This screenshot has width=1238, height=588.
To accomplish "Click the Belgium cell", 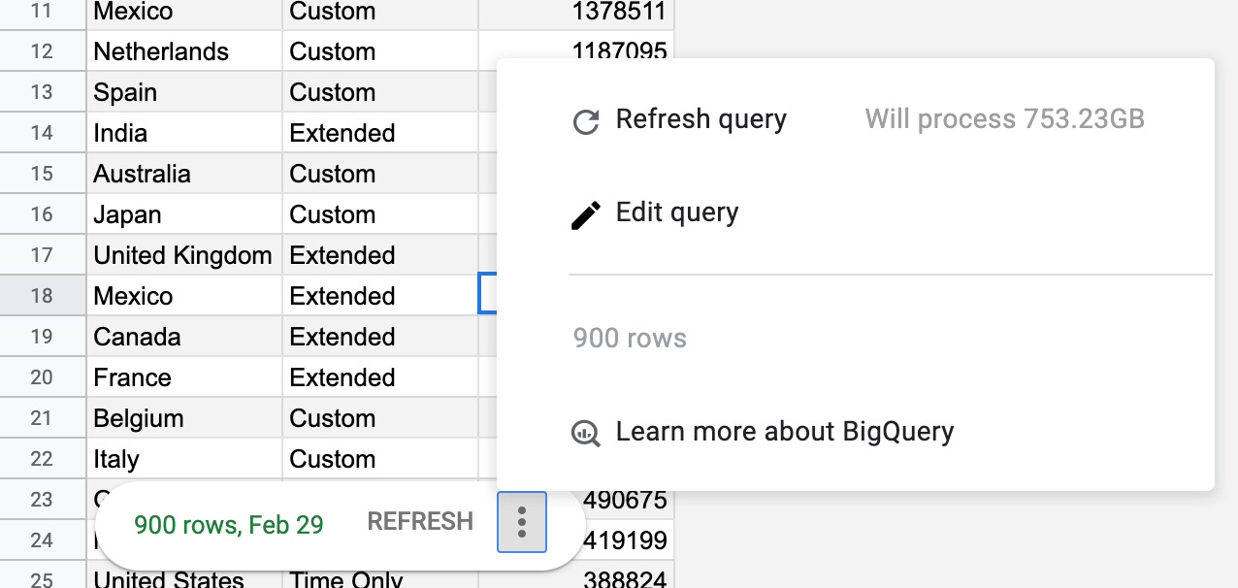I will click(x=184, y=418).
